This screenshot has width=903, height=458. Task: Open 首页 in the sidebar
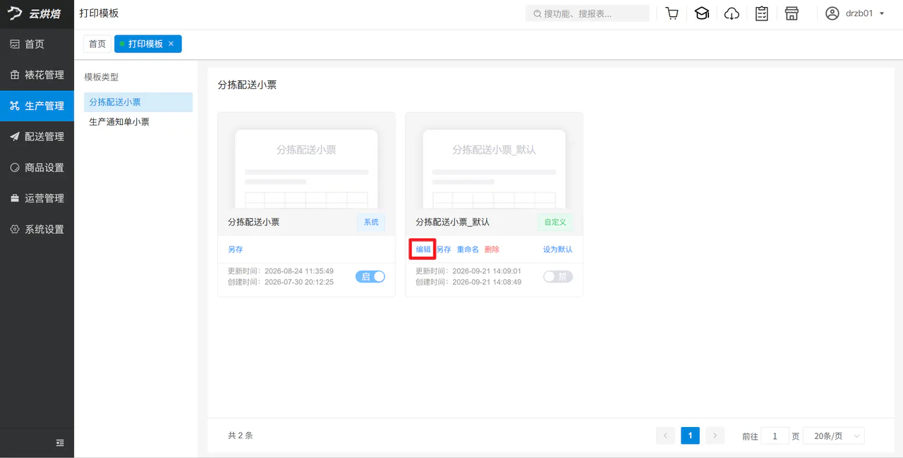click(37, 44)
